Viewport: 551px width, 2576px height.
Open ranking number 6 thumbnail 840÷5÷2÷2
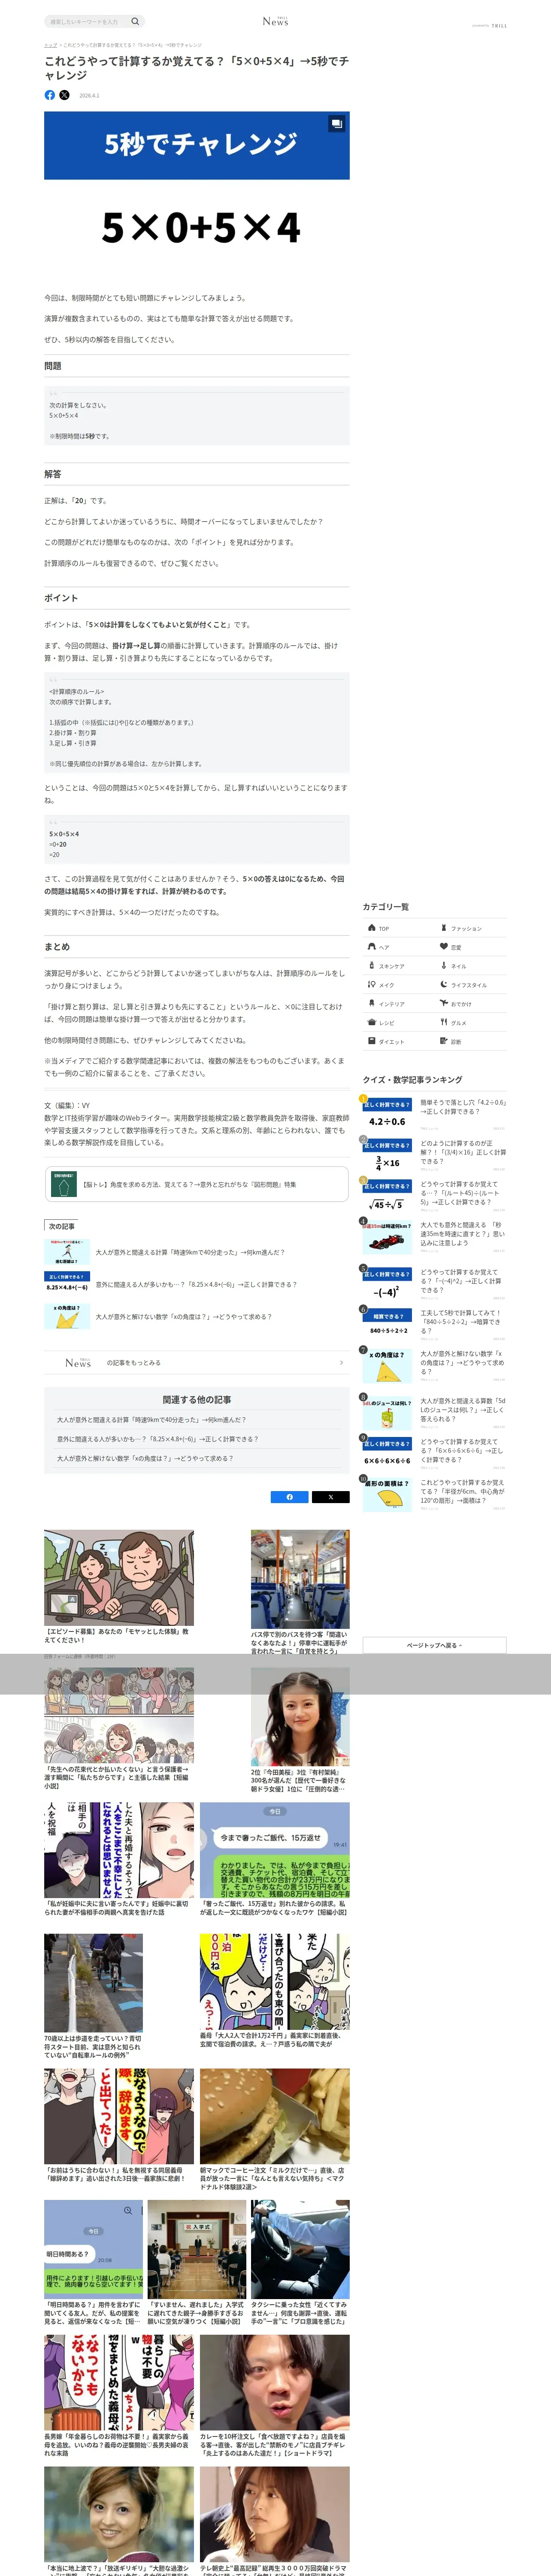coord(387,1324)
